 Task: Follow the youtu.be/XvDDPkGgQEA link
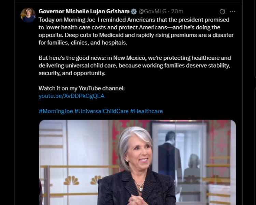click(71, 96)
